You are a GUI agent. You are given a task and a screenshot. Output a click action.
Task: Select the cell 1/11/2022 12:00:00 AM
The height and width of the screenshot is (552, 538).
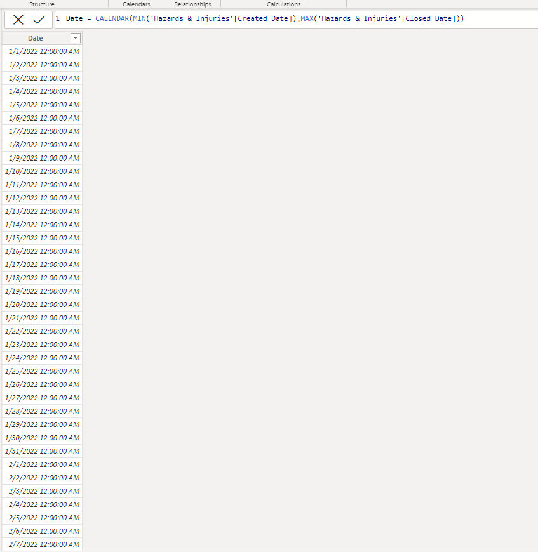42,185
